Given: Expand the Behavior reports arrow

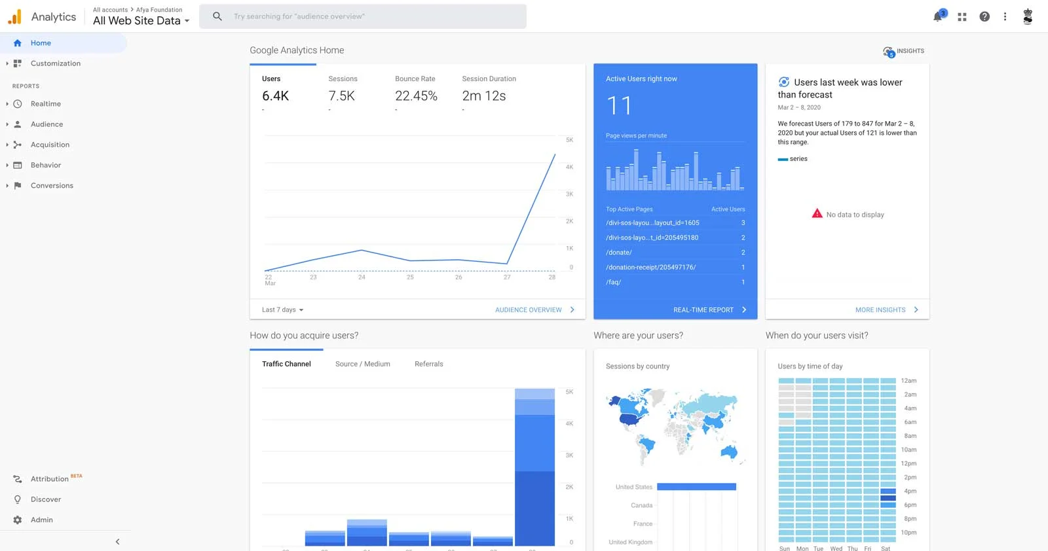Looking at the screenshot, I should coord(7,166).
